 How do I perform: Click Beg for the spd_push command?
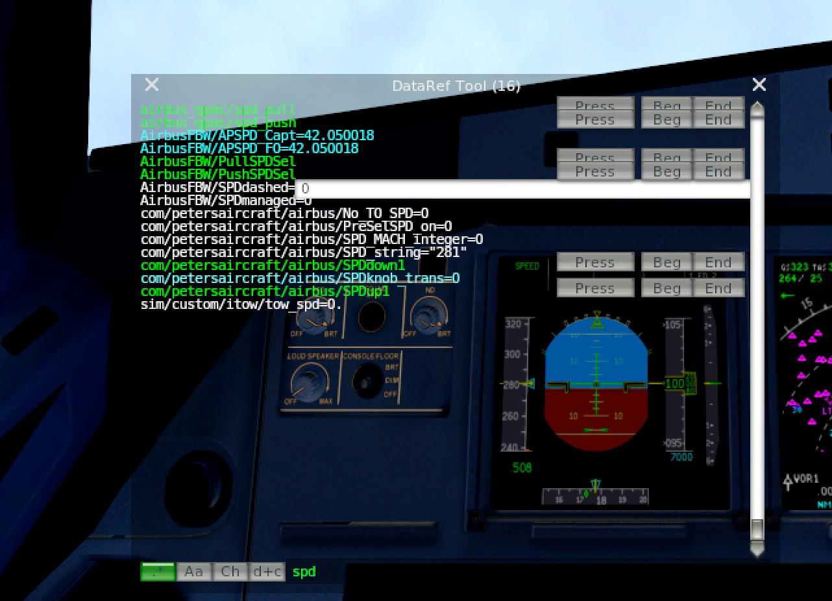[667, 119]
